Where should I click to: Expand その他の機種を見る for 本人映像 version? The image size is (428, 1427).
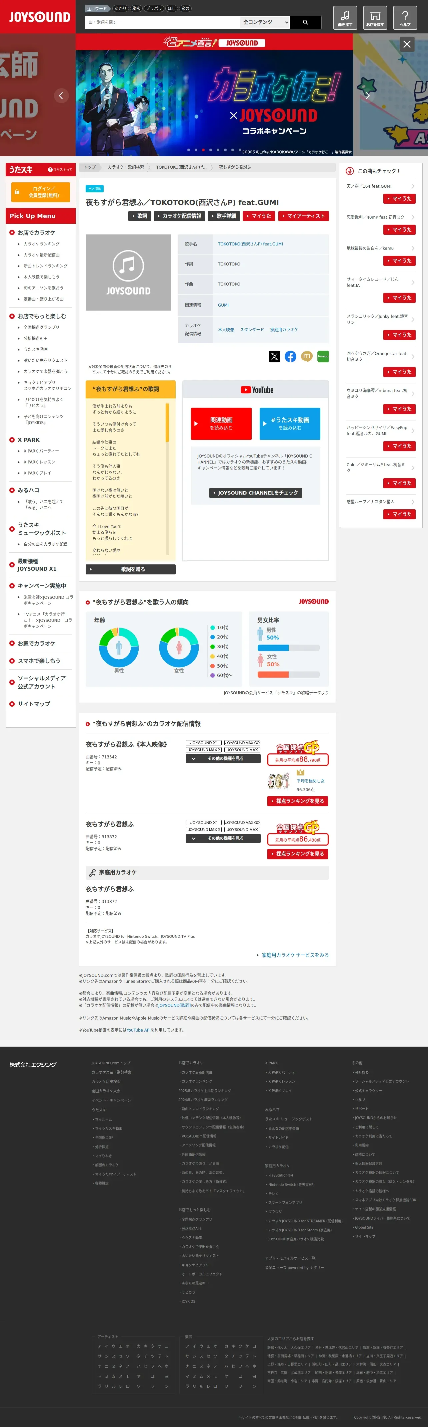coord(223,759)
